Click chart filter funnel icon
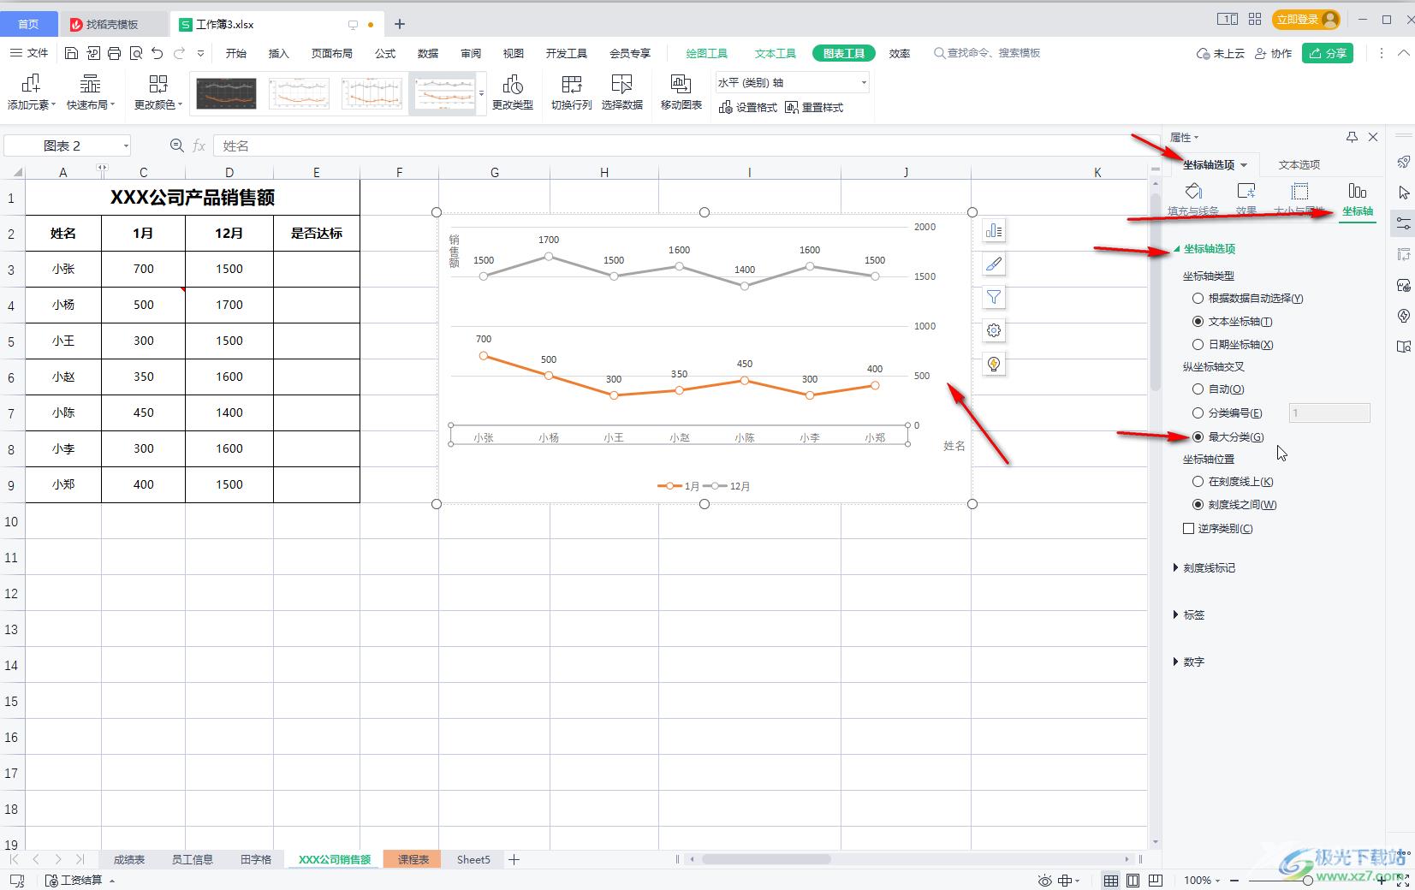The height and width of the screenshot is (890, 1415). pos(994,297)
